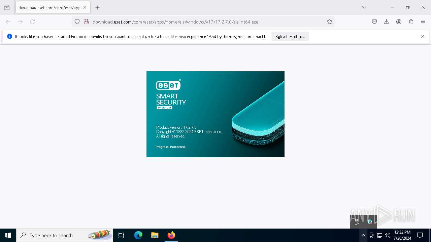Click the taskbar search box

coord(65,235)
